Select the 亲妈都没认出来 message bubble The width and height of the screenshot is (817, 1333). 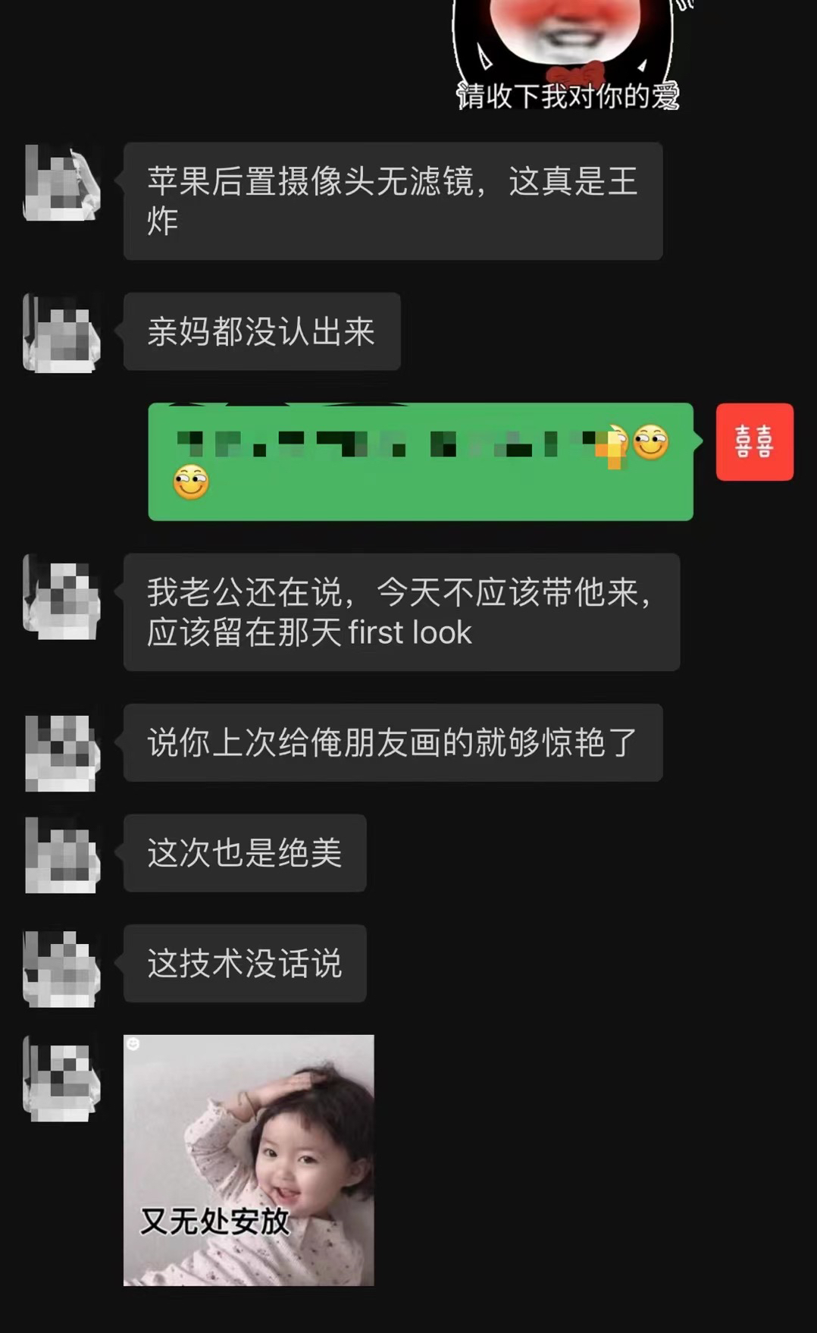click(x=262, y=331)
